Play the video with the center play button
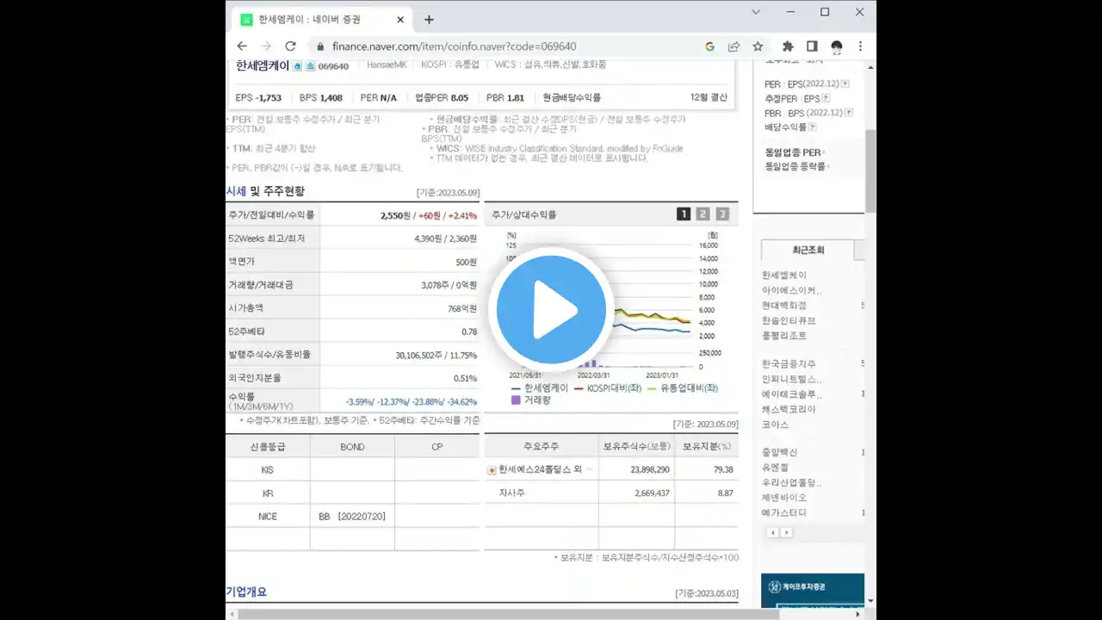1102x620 pixels. click(551, 310)
